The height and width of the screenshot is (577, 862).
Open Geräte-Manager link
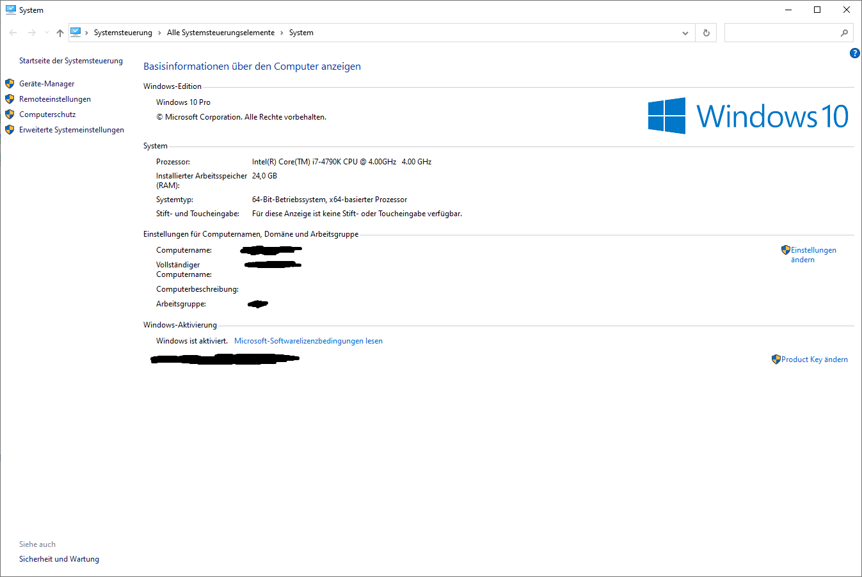47,84
